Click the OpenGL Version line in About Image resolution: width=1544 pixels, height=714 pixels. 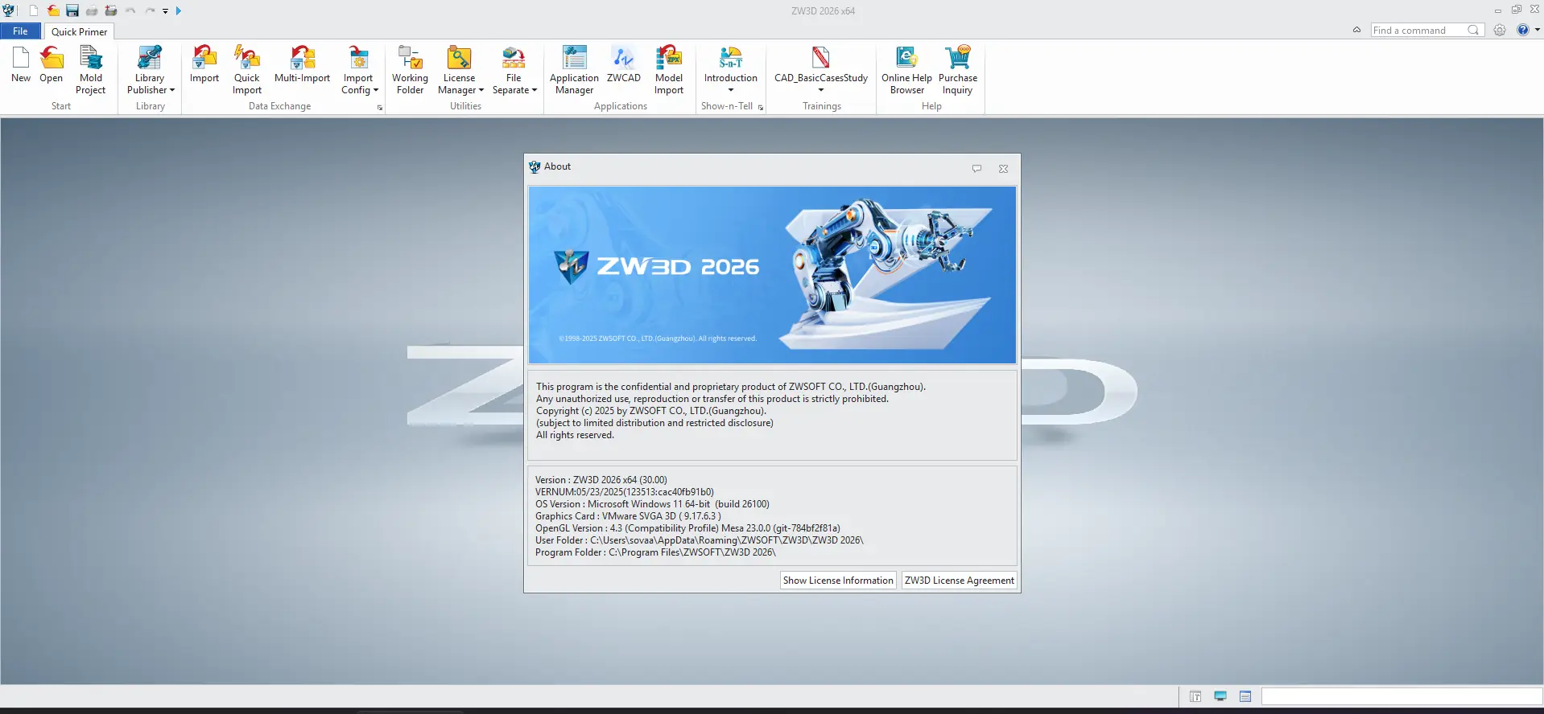coord(687,528)
